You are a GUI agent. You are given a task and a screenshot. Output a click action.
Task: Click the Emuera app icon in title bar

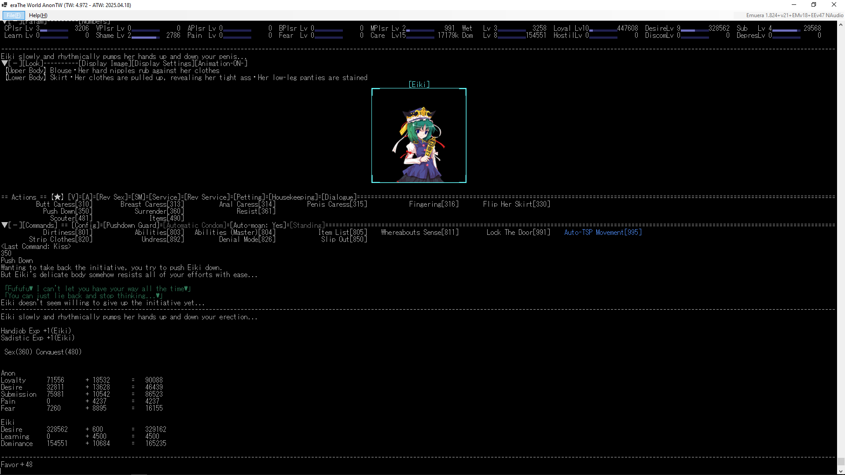(x=4, y=5)
